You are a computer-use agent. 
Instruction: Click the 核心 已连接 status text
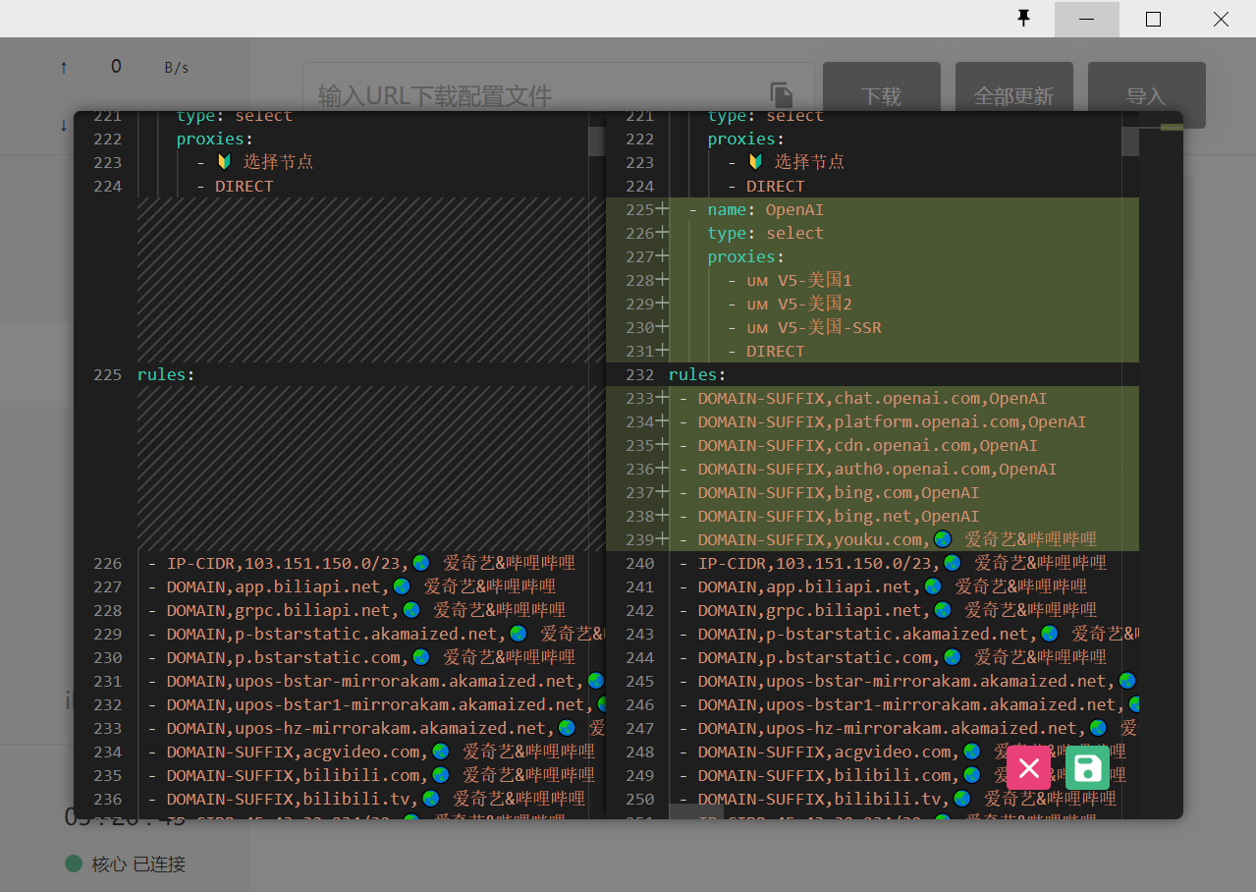coord(138,864)
